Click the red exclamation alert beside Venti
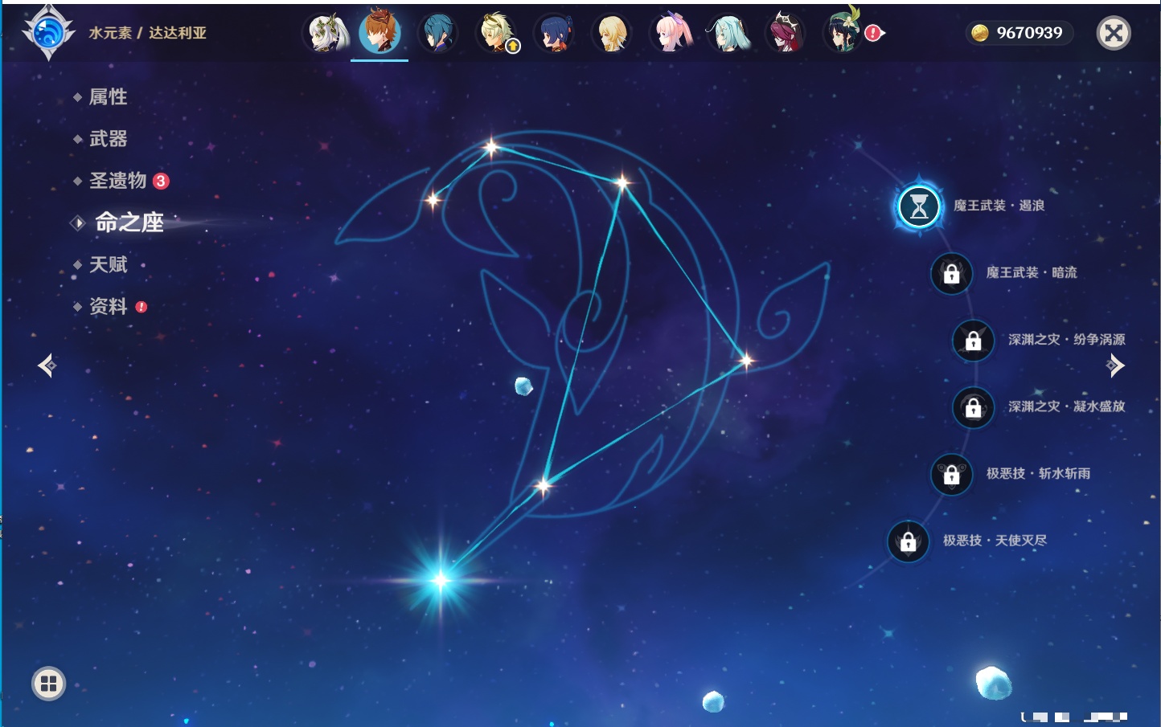 [x=873, y=33]
